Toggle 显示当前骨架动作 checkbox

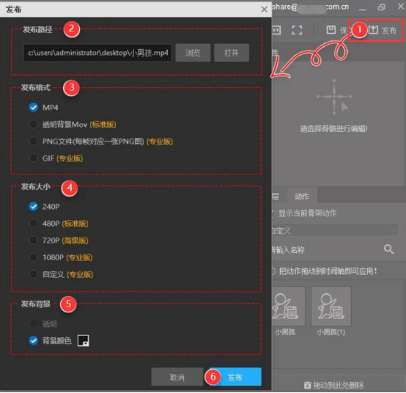click(x=273, y=213)
